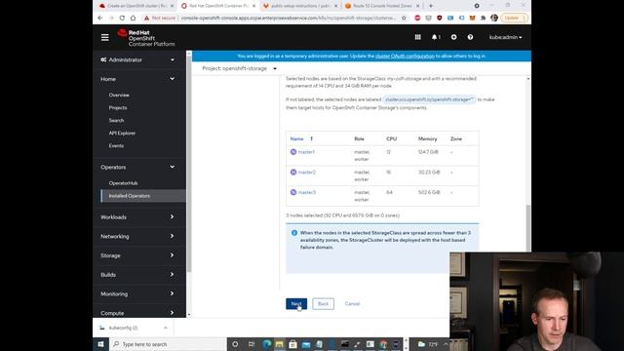624x351 pixels.
Task: Go to browser home page icon
Action: click(x=133, y=18)
